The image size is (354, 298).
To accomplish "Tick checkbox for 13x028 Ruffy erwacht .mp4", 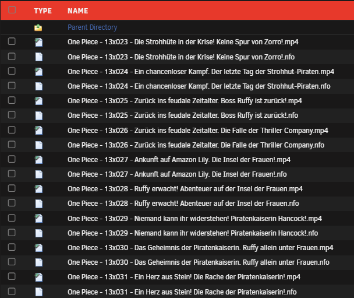I will click(12, 189).
